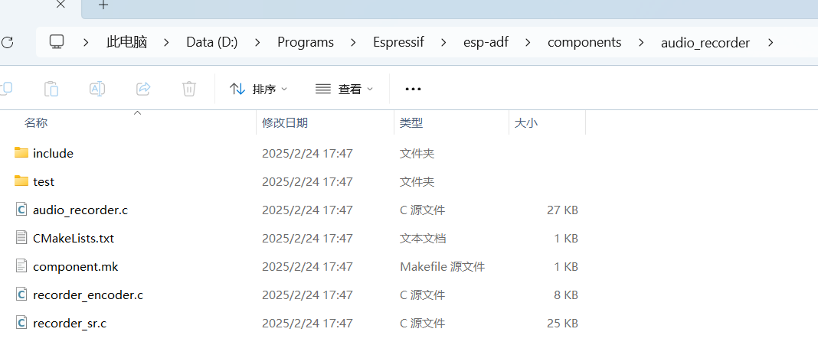Open the 排序 sort dropdown
Viewport: 818px width, 358px height.
click(259, 89)
